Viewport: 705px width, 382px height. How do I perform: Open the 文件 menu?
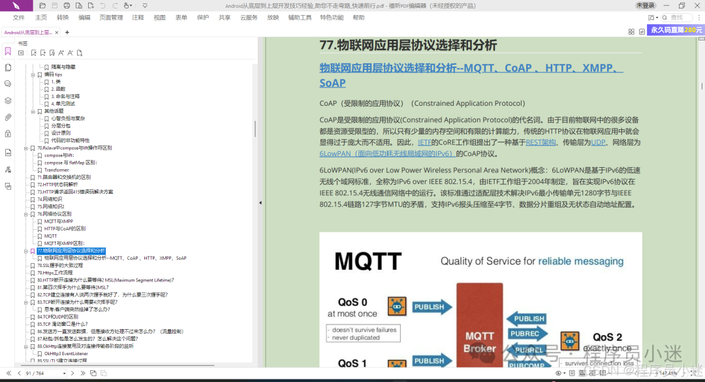point(19,18)
